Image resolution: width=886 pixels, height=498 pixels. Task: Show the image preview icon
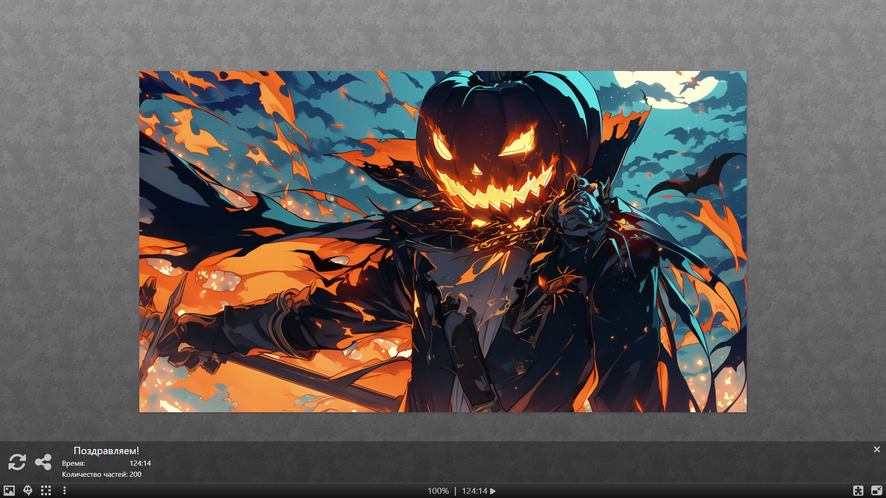tap(9, 491)
